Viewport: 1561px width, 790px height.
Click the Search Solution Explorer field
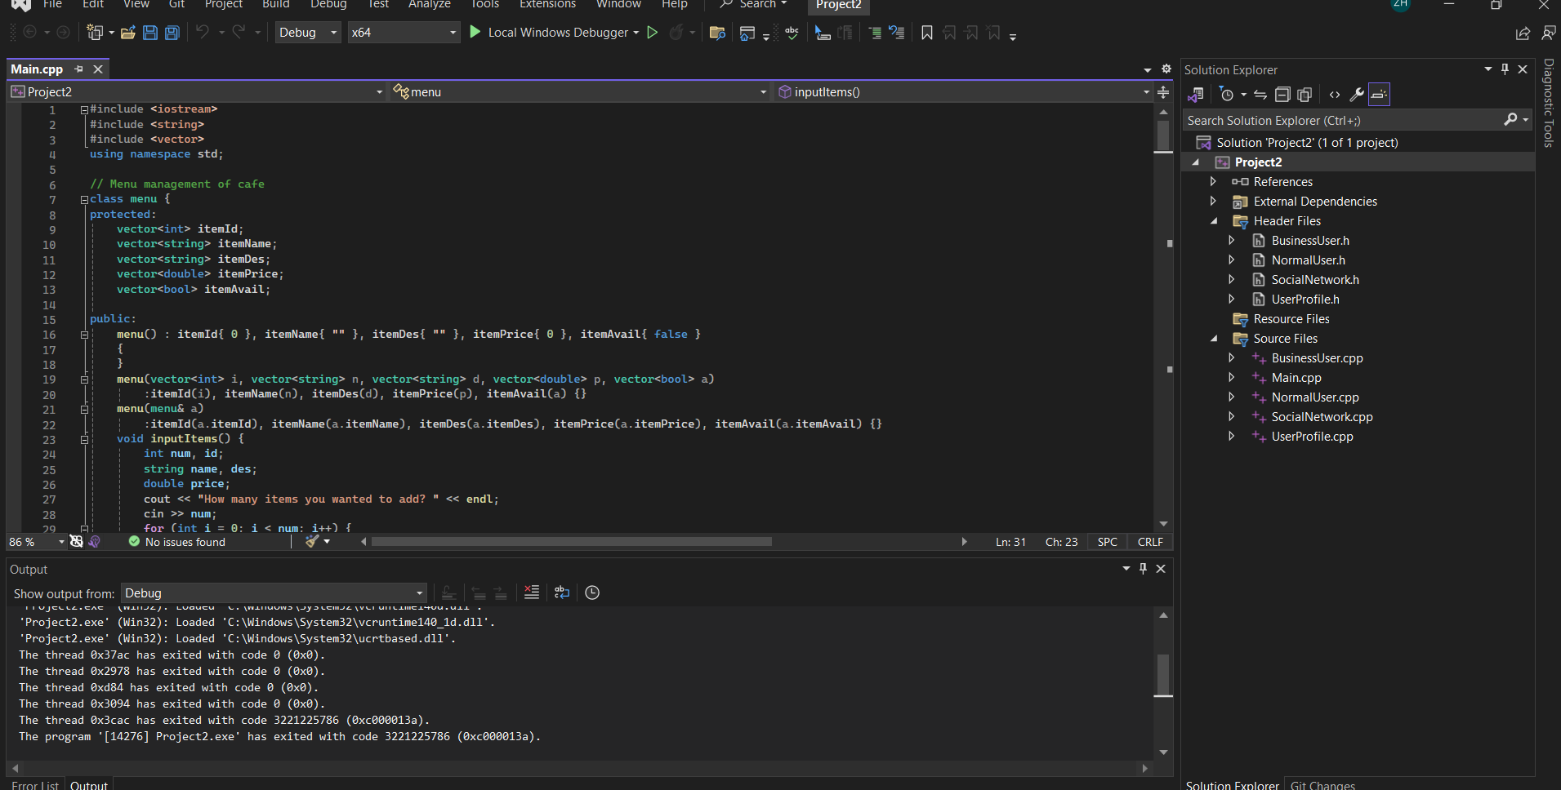1340,121
